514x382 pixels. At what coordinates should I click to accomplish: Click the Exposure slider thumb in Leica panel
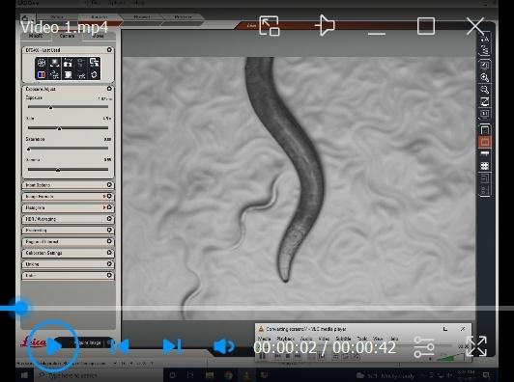[x=50, y=107]
